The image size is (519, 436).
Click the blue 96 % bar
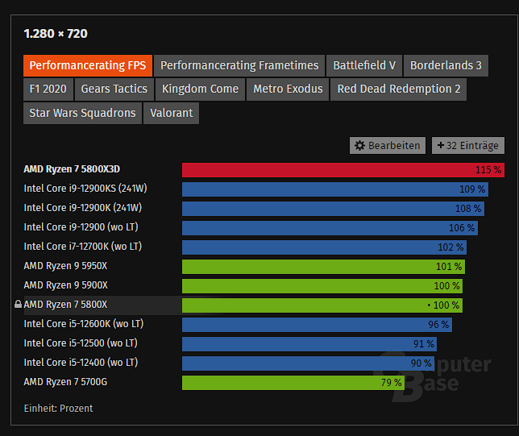tap(317, 325)
